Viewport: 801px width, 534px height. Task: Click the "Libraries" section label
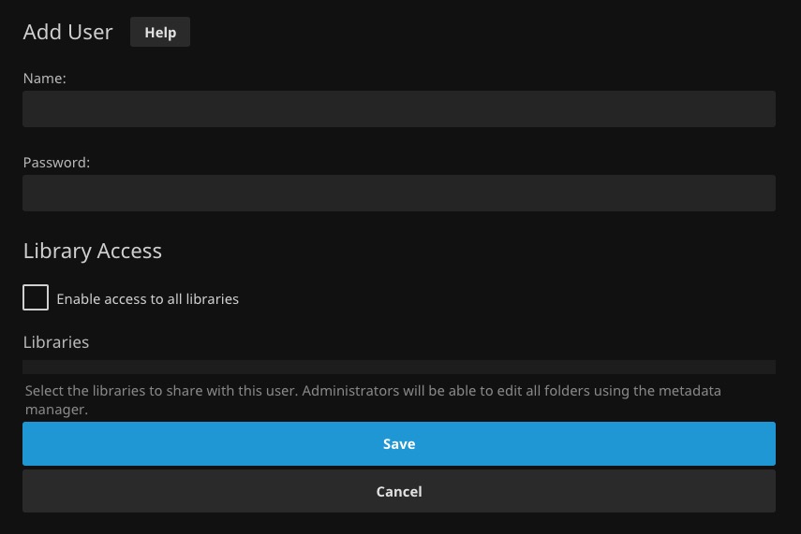pyautogui.click(x=56, y=342)
